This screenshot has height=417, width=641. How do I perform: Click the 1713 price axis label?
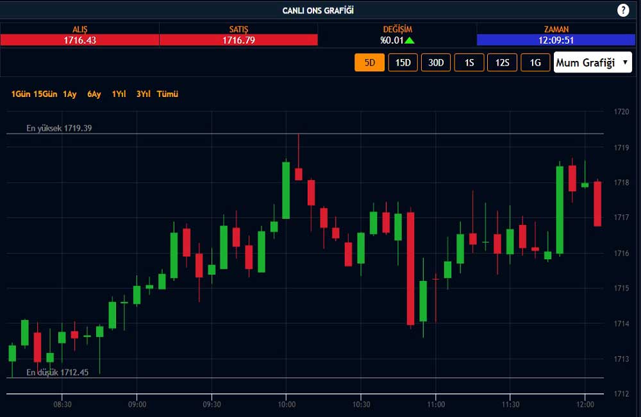621,359
